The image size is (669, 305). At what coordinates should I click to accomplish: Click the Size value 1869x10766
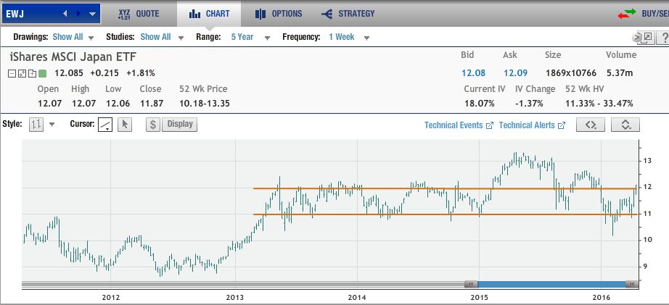(571, 73)
